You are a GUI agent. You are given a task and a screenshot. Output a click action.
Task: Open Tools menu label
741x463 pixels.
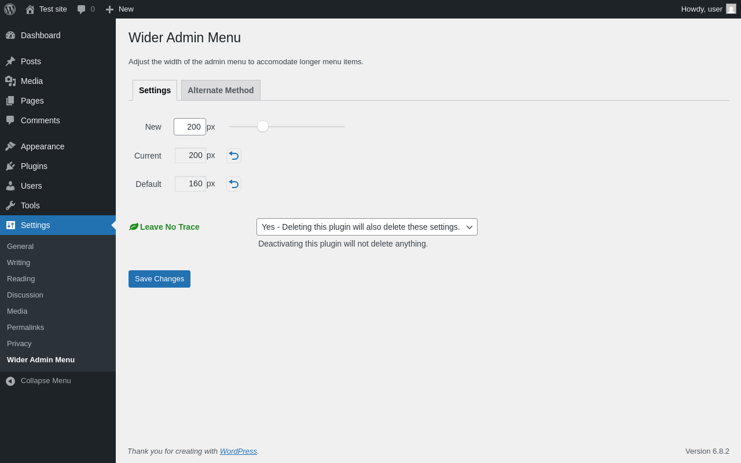(x=30, y=205)
